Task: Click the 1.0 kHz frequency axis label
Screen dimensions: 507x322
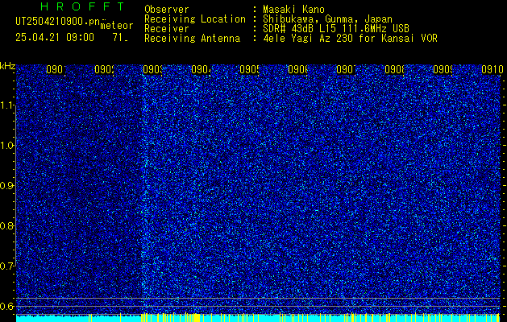Action: click(x=8, y=146)
